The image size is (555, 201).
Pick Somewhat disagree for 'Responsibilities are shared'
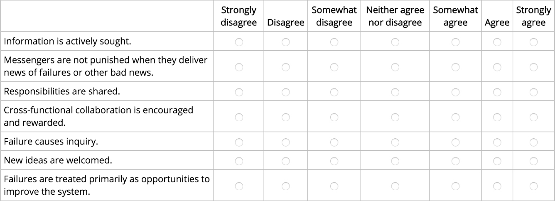pos(334,92)
